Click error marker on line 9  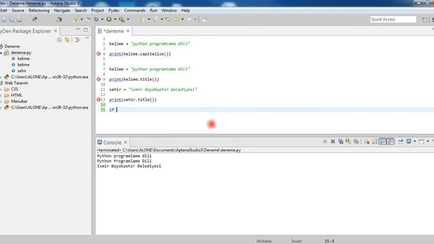(x=98, y=79)
